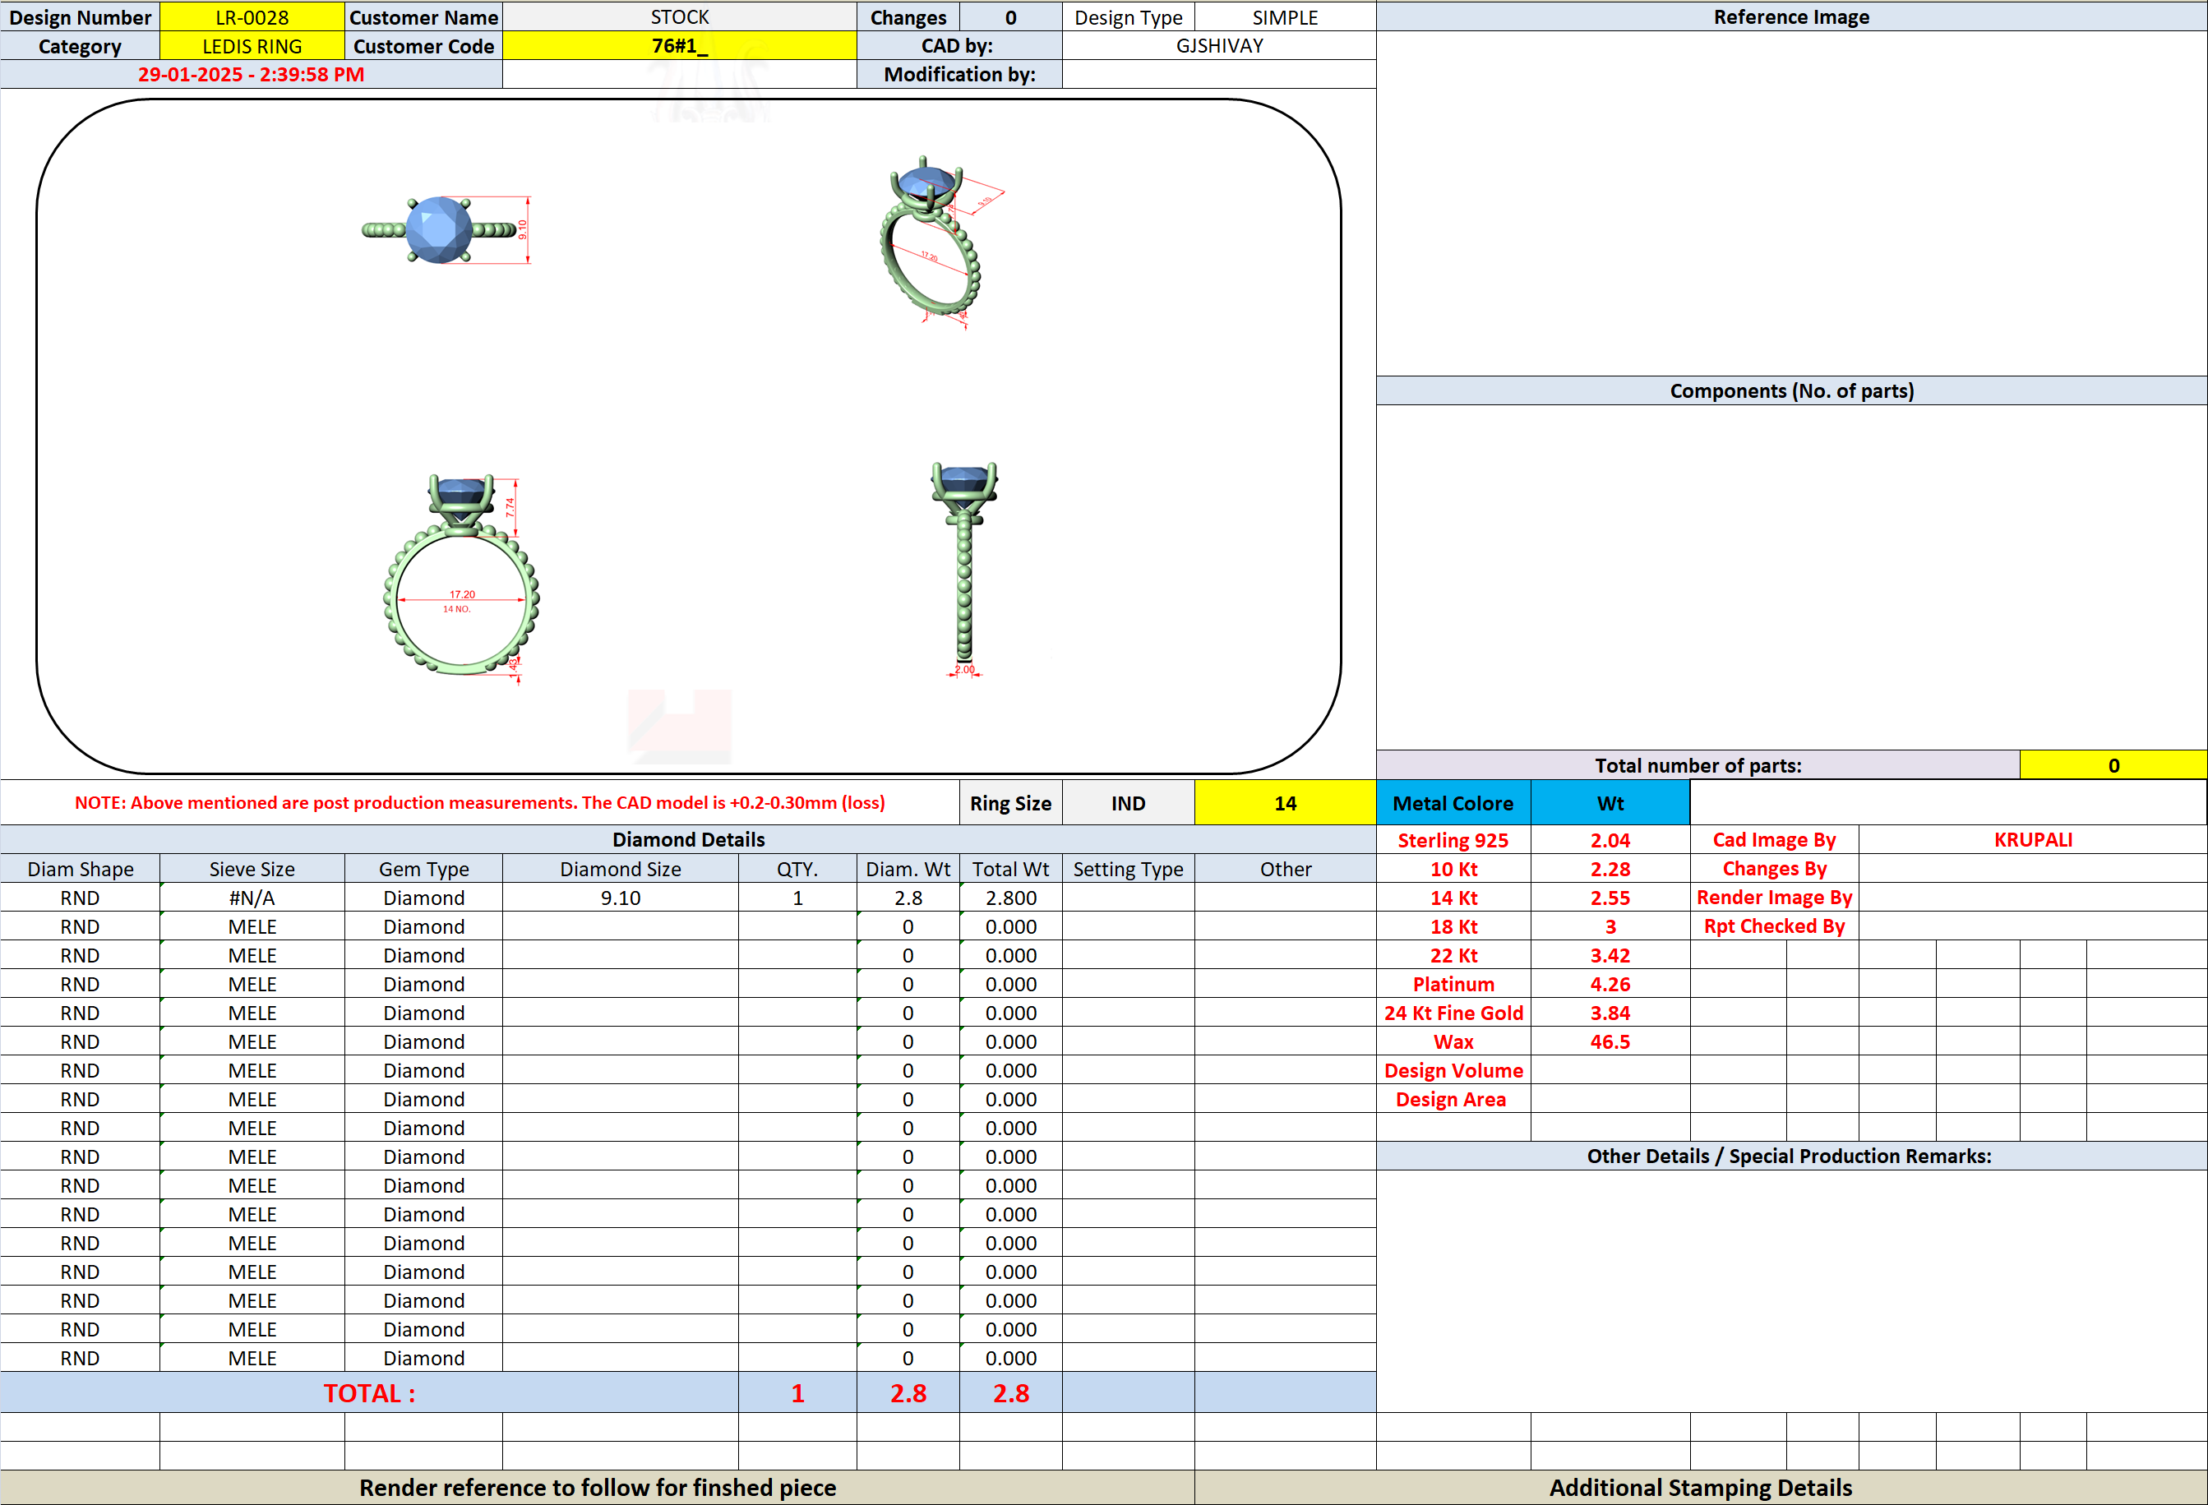Click the customer code cell 76#1_
Image resolution: width=2208 pixels, height=1505 pixels.
coord(679,45)
